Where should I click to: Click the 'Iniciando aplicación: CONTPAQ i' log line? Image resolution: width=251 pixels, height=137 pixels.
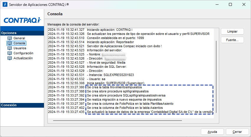(x=110, y=30)
